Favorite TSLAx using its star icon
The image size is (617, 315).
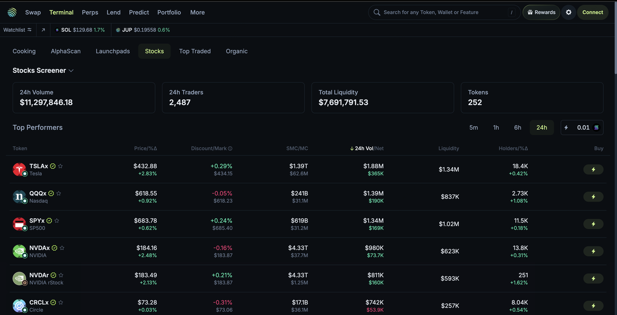(61, 166)
